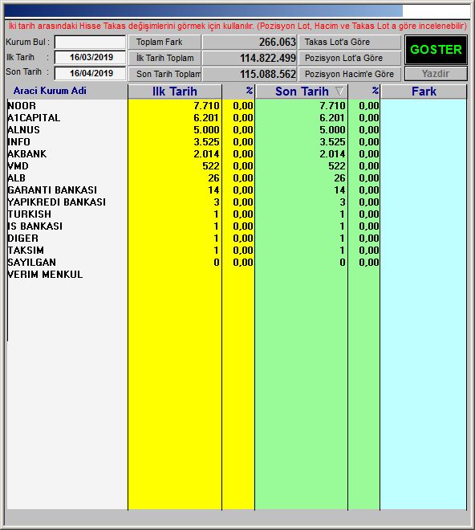Click the Son Tarih date field
This screenshot has height=530, width=475.
90,73
